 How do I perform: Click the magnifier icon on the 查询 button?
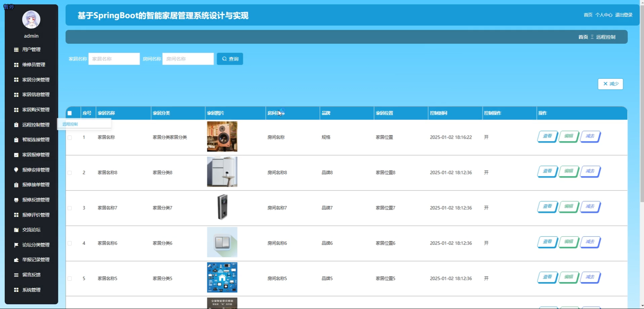224,59
